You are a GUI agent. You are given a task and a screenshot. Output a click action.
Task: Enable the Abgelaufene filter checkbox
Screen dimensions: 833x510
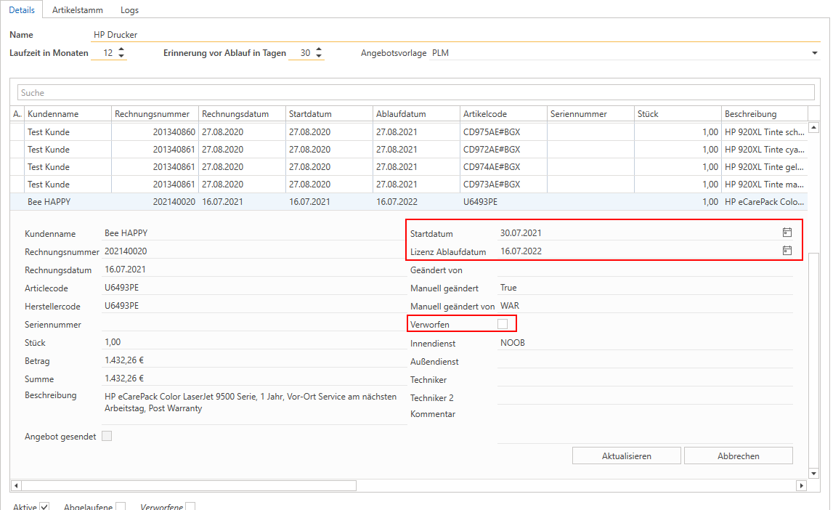coord(121,506)
